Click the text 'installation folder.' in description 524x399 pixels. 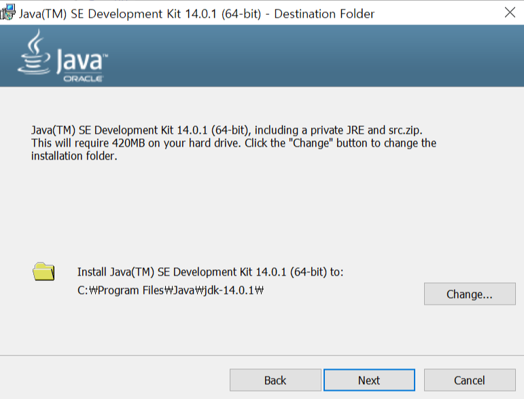click(x=74, y=156)
